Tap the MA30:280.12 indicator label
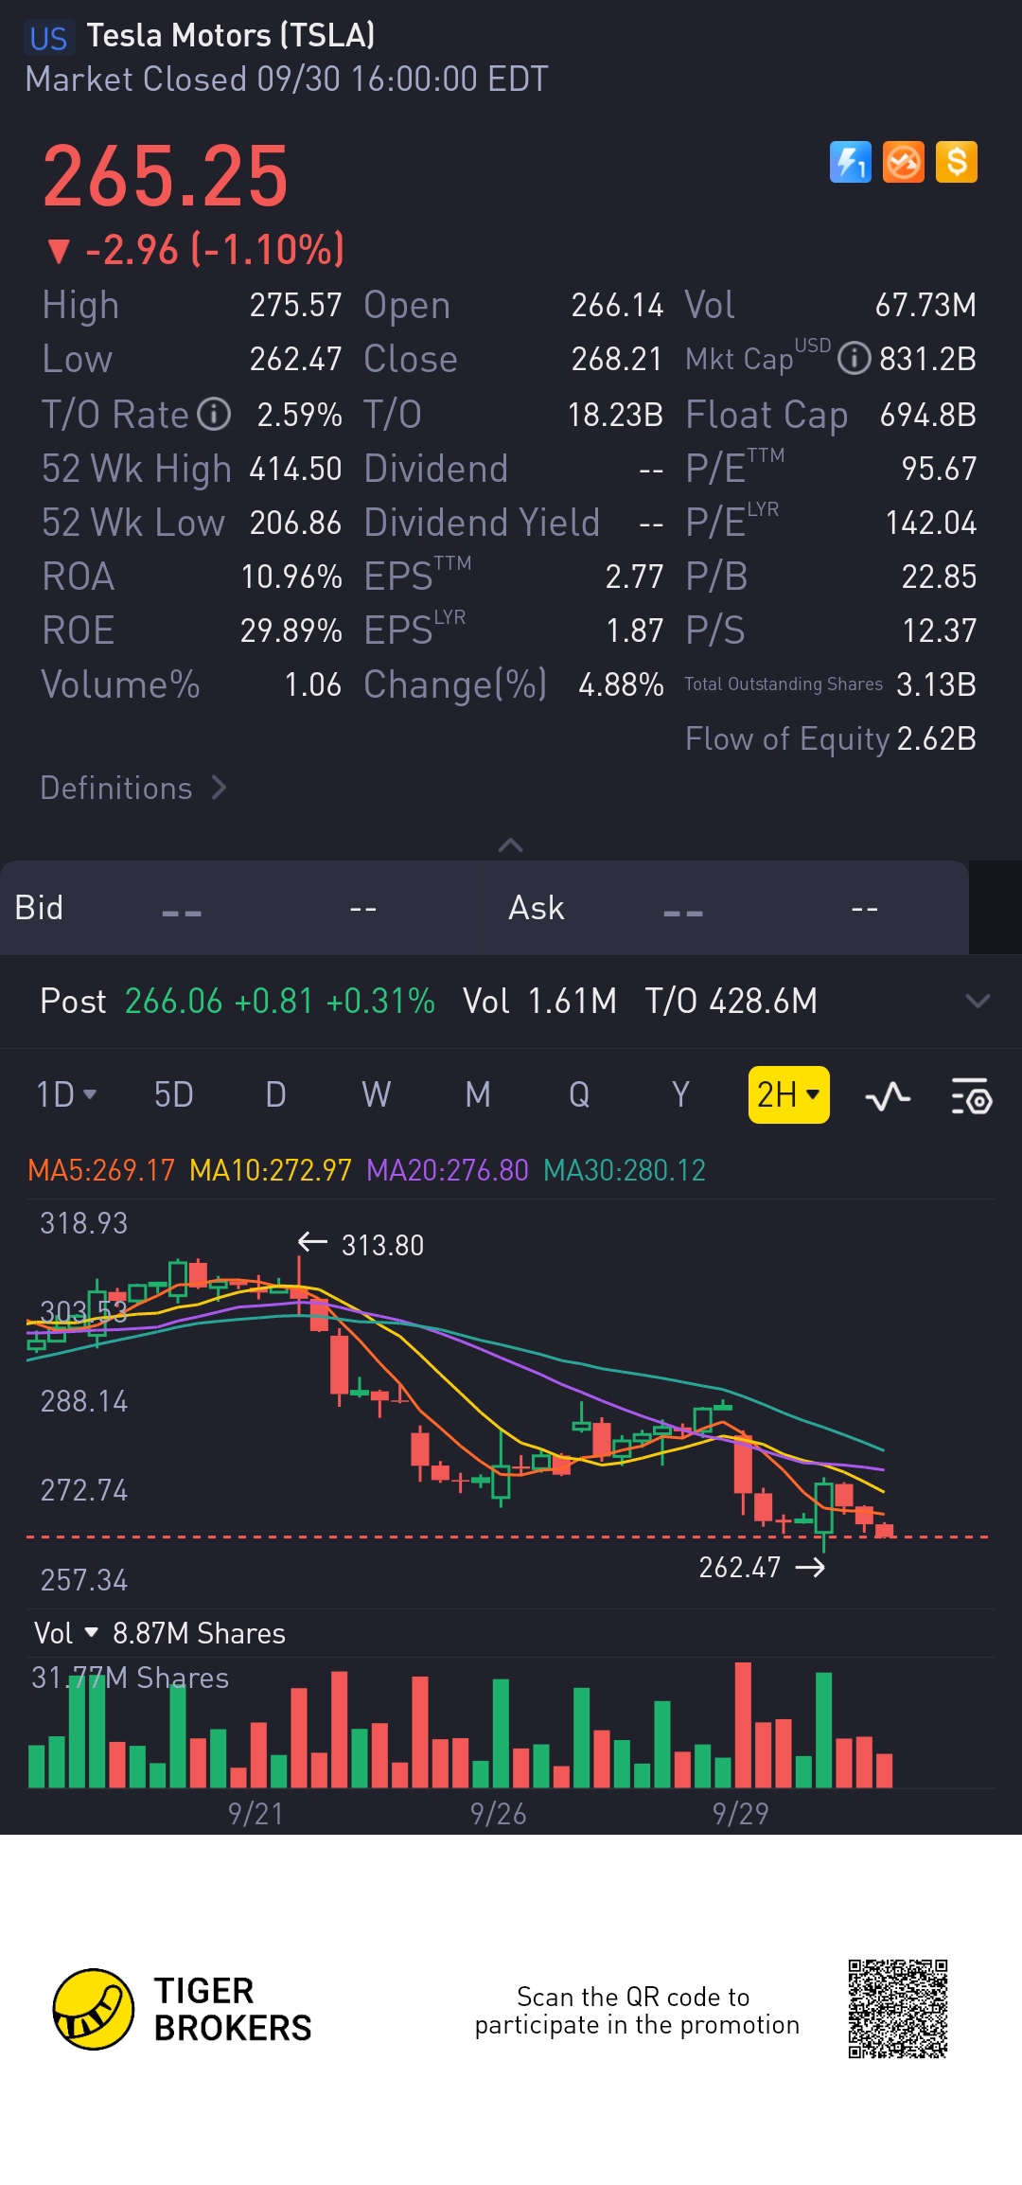The width and height of the screenshot is (1022, 2185). coord(625,1170)
